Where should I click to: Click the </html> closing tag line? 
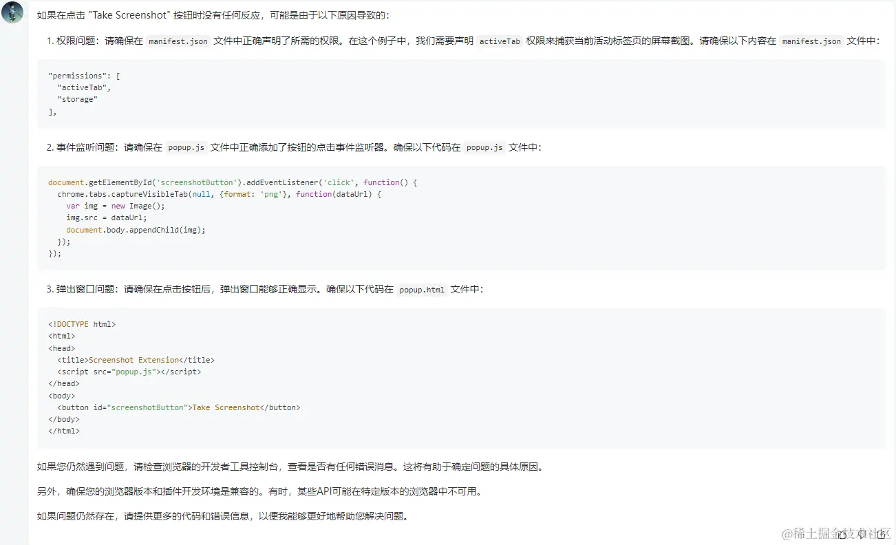tap(64, 431)
